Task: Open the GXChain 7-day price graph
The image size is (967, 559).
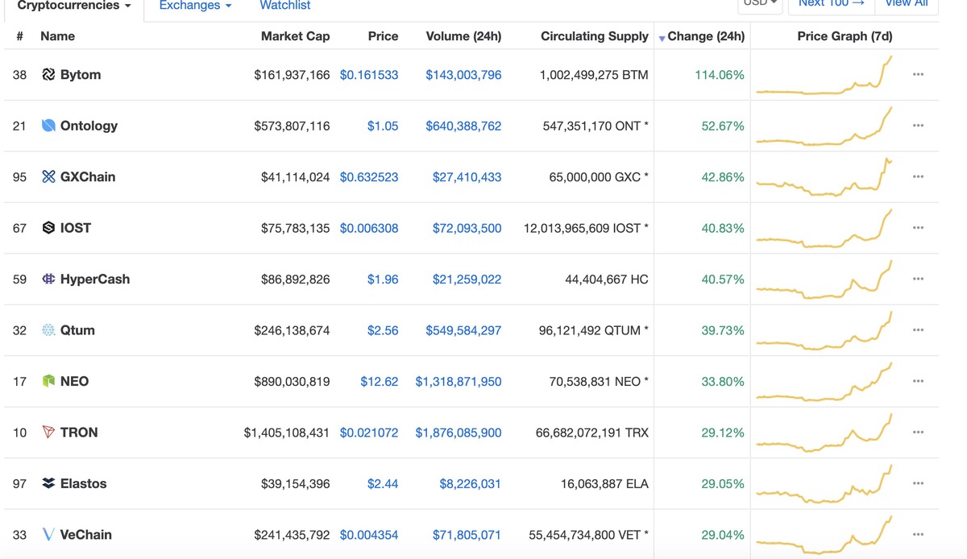Action: pyautogui.click(x=824, y=177)
